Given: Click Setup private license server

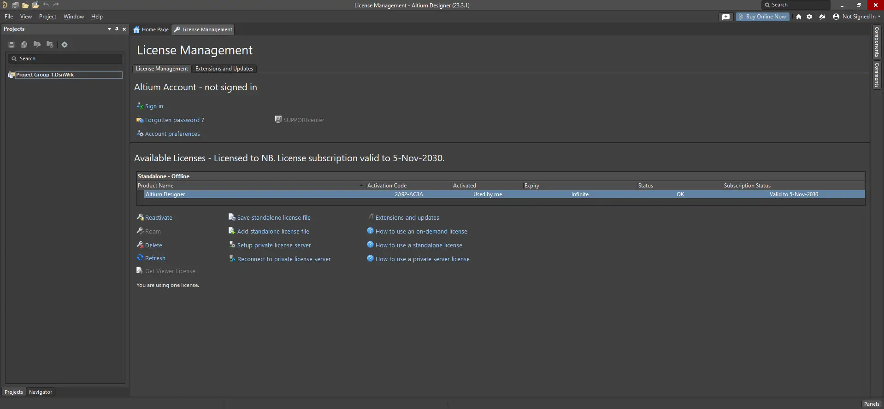Looking at the screenshot, I should pos(274,245).
